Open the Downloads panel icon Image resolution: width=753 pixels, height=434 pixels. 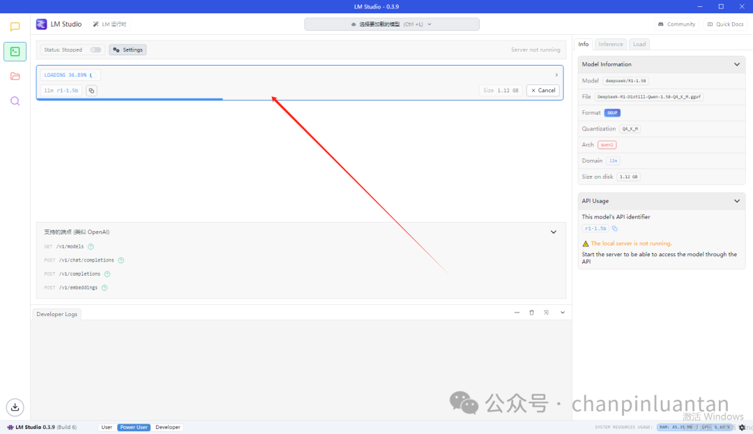click(15, 407)
